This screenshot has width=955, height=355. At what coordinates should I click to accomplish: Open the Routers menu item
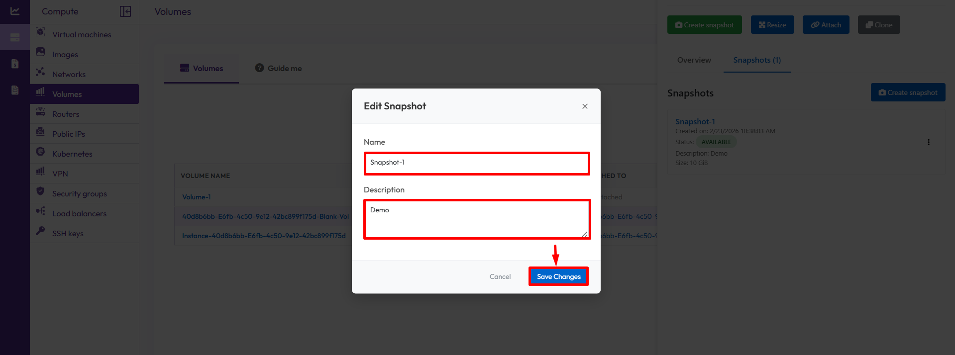click(x=66, y=114)
